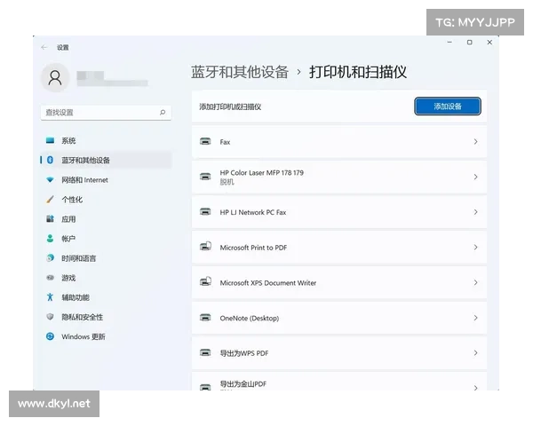Click 添加打印机或扫描仪 label

click(230, 107)
